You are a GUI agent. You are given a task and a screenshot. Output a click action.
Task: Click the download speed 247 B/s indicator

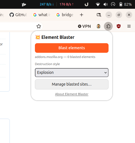point(47,4)
